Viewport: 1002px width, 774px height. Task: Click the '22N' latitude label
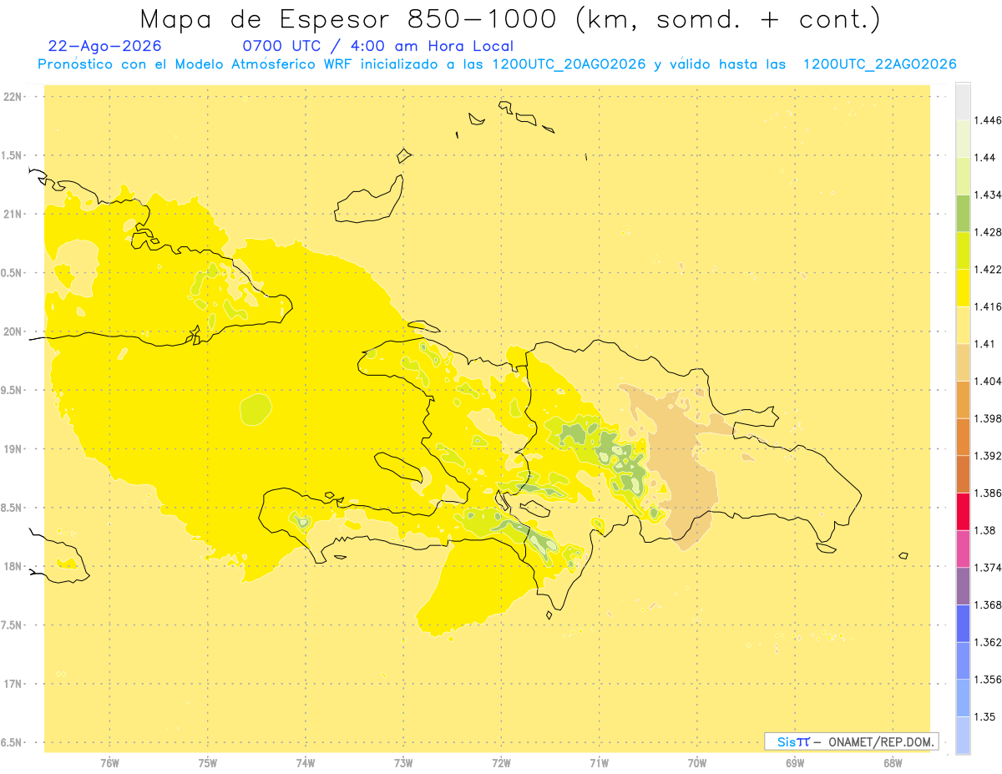tap(12, 96)
